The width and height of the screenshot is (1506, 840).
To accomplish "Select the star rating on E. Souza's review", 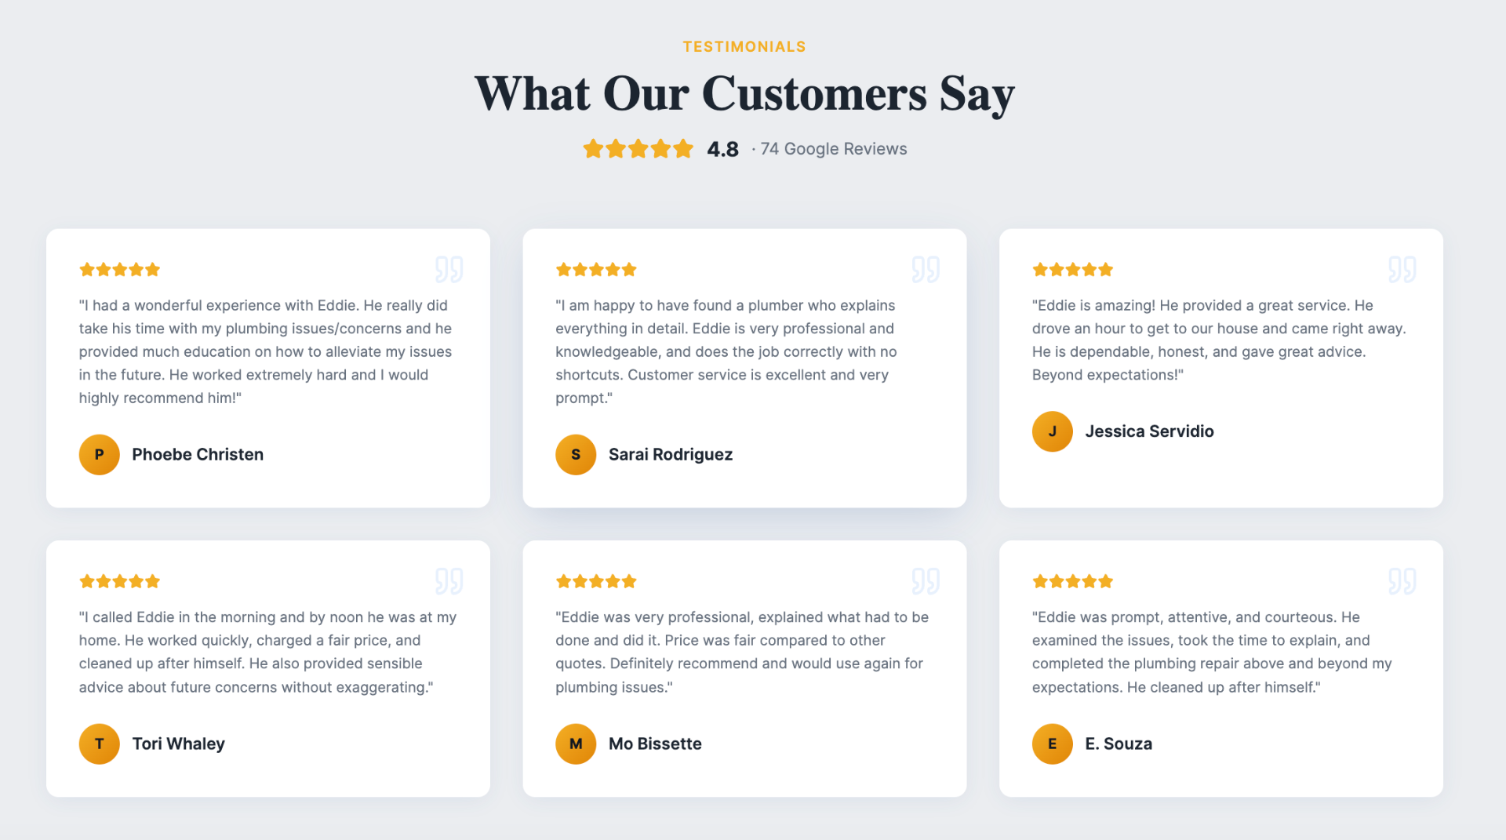I will pyautogui.click(x=1071, y=581).
